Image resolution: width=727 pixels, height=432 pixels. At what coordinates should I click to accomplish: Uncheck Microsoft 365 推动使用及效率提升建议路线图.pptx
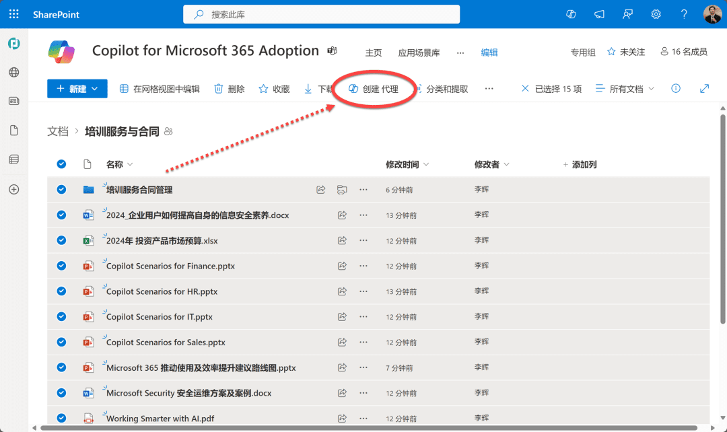(x=61, y=367)
